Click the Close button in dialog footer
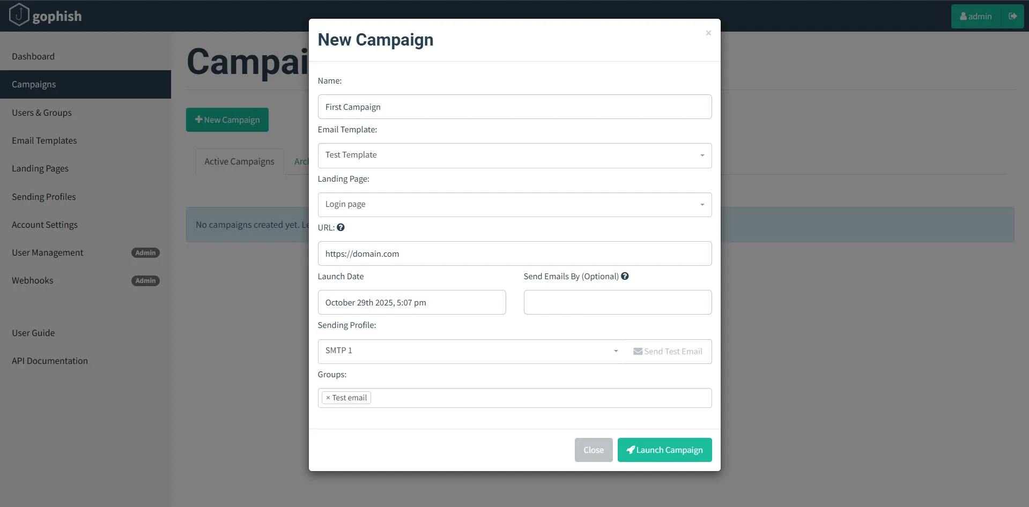 pos(593,450)
